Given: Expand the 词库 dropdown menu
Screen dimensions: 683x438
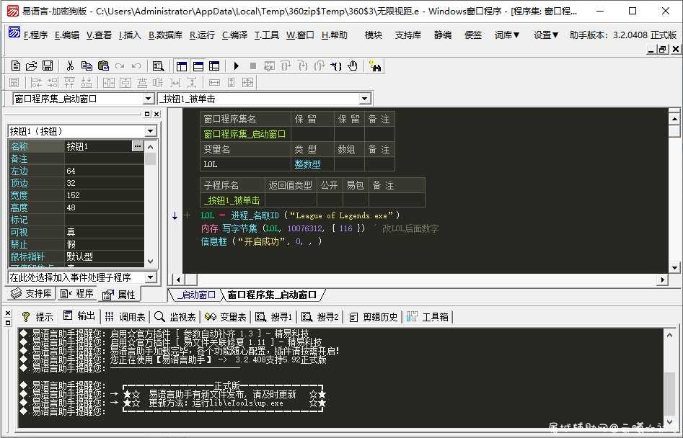Looking at the screenshot, I should click(x=507, y=35).
